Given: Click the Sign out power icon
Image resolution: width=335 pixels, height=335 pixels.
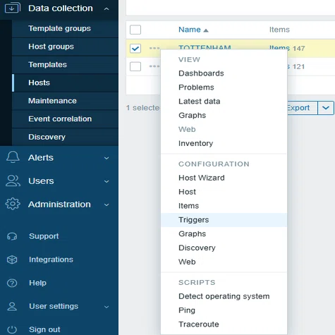Looking at the screenshot, I should tap(12, 329).
